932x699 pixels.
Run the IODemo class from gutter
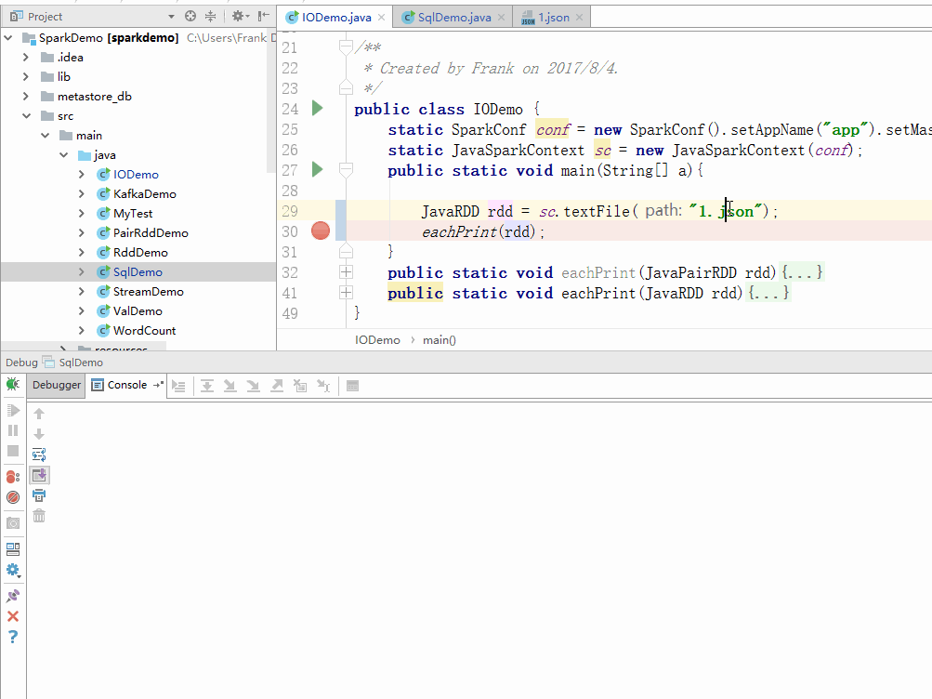(x=318, y=108)
